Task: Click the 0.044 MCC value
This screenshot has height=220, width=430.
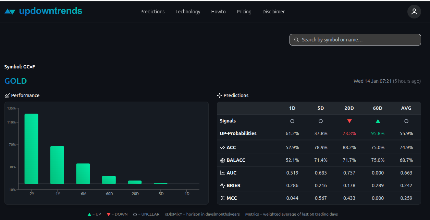Action: [x=292, y=198]
